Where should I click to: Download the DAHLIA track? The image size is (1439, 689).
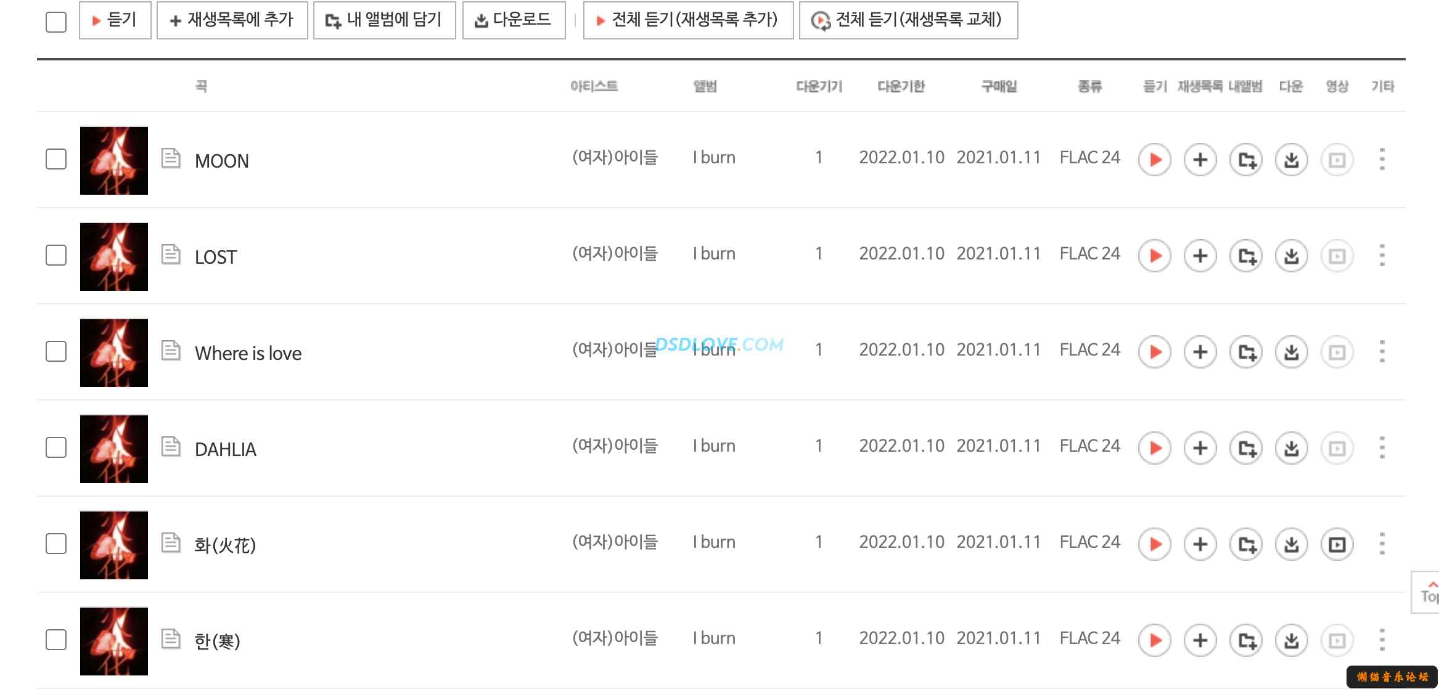[1292, 448]
